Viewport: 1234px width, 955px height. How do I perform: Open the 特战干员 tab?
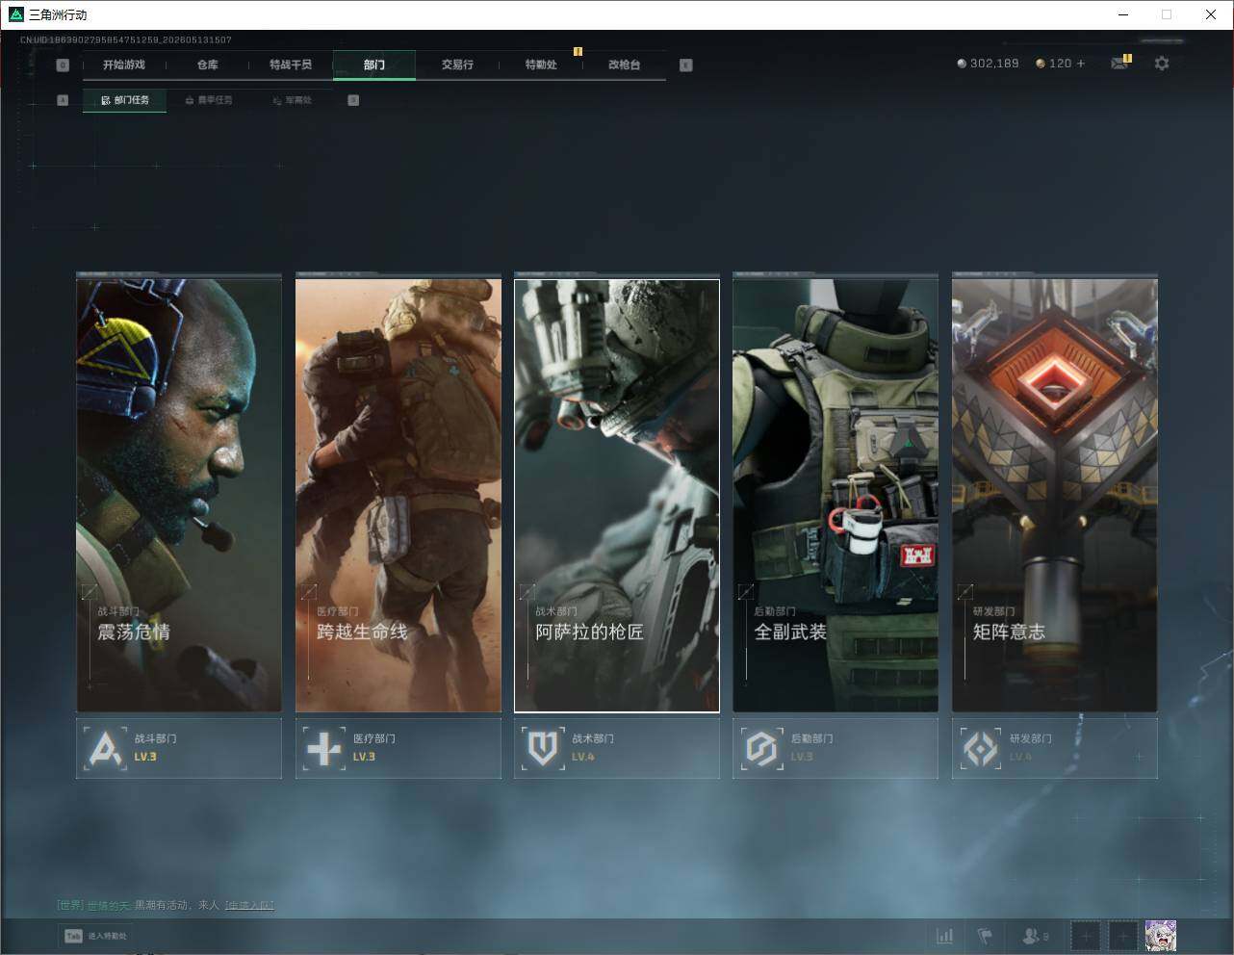pyautogui.click(x=291, y=65)
